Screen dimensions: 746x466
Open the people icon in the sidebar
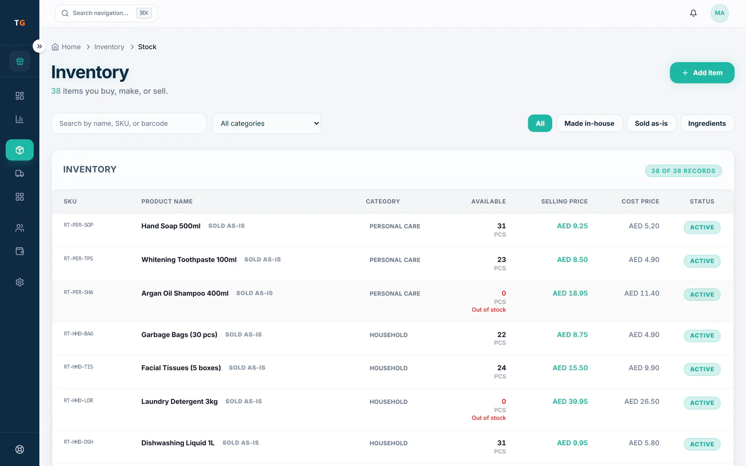20,228
